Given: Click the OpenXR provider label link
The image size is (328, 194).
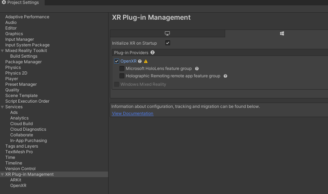Looking at the screenshot, I should point(129,61).
